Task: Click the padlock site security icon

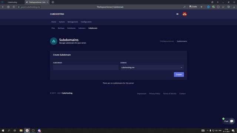Action: pos(19,7)
